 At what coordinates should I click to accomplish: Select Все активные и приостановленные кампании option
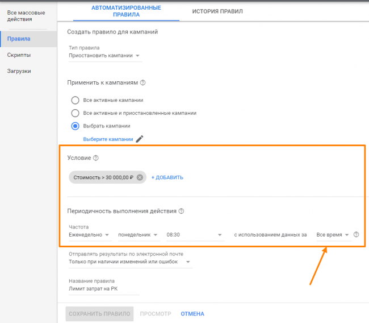75,113
